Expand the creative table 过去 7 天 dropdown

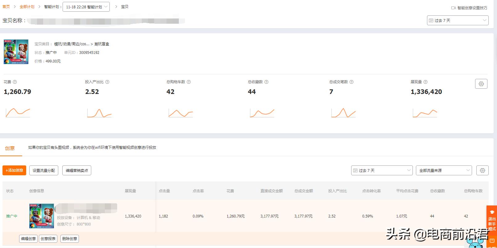(382, 170)
